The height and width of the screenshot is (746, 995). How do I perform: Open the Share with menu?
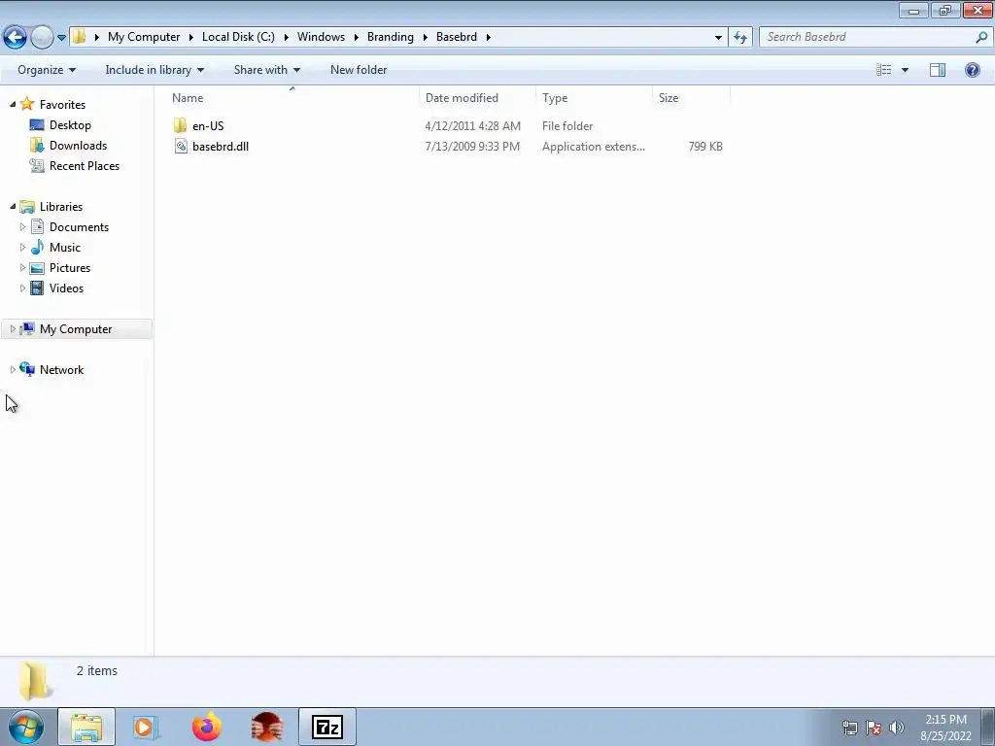click(266, 70)
